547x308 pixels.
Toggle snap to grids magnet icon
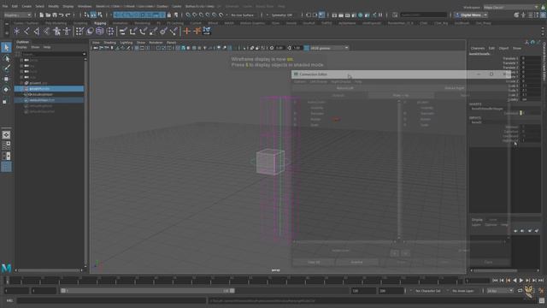(188, 15)
